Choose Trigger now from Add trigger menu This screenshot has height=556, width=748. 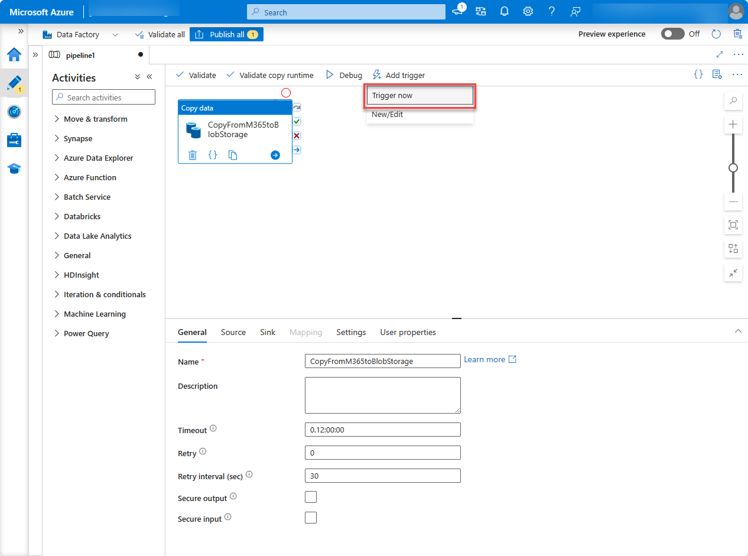click(419, 95)
